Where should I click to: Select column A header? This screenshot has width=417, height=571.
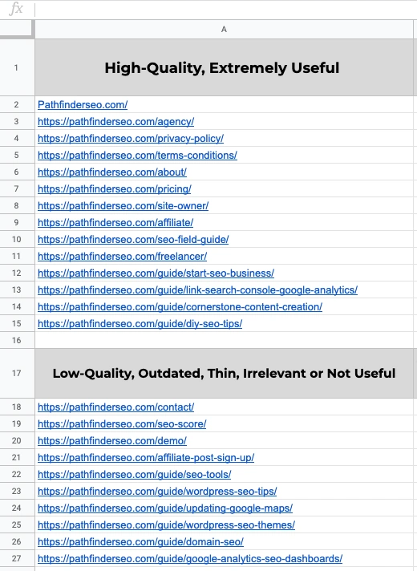(224, 29)
